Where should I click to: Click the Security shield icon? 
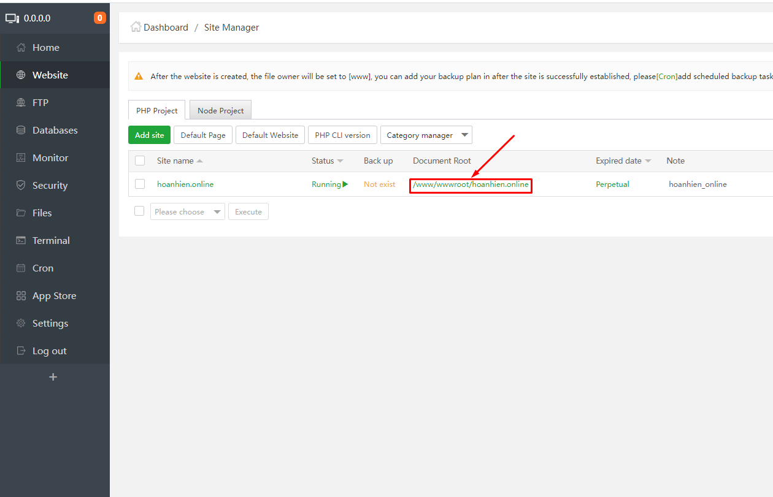click(21, 185)
